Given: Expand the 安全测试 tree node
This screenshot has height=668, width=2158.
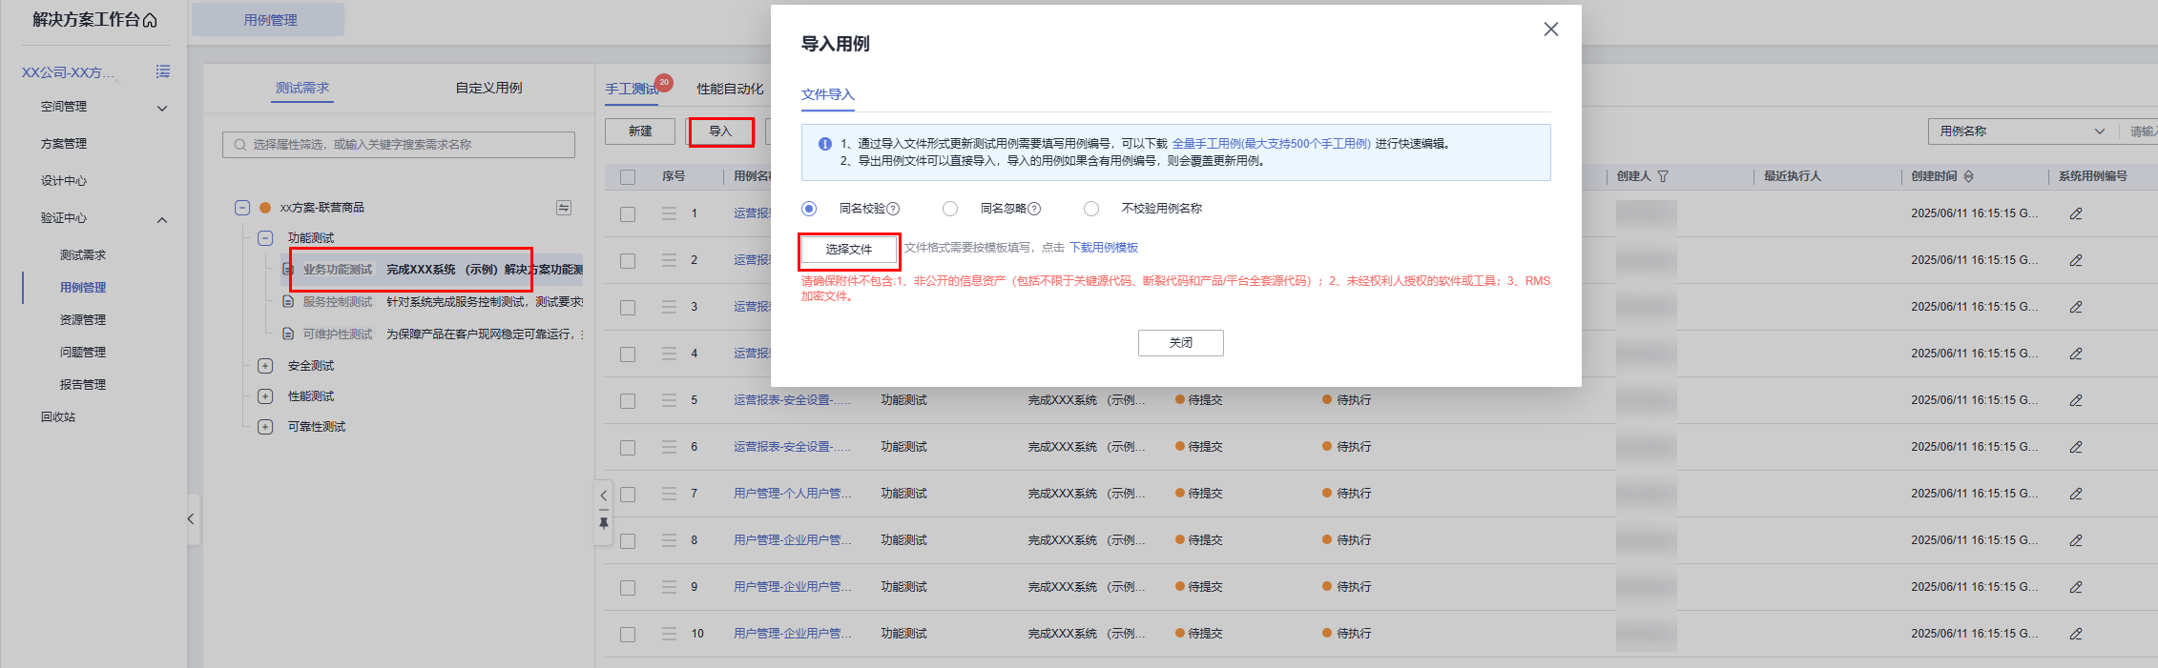Looking at the screenshot, I should click(x=265, y=366).
